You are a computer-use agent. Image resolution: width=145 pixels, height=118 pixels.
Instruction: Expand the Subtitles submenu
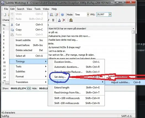point(29,72)
